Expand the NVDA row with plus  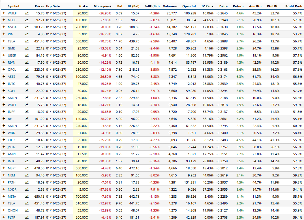point(4,27)
